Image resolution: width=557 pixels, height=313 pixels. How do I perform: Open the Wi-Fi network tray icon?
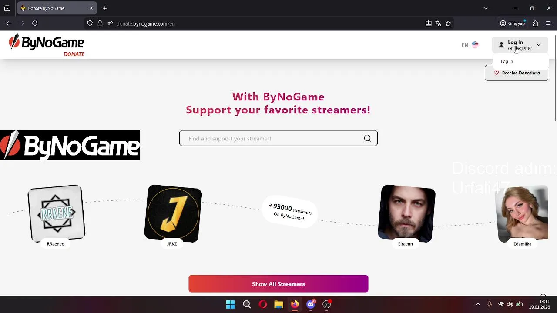[501, 304]
